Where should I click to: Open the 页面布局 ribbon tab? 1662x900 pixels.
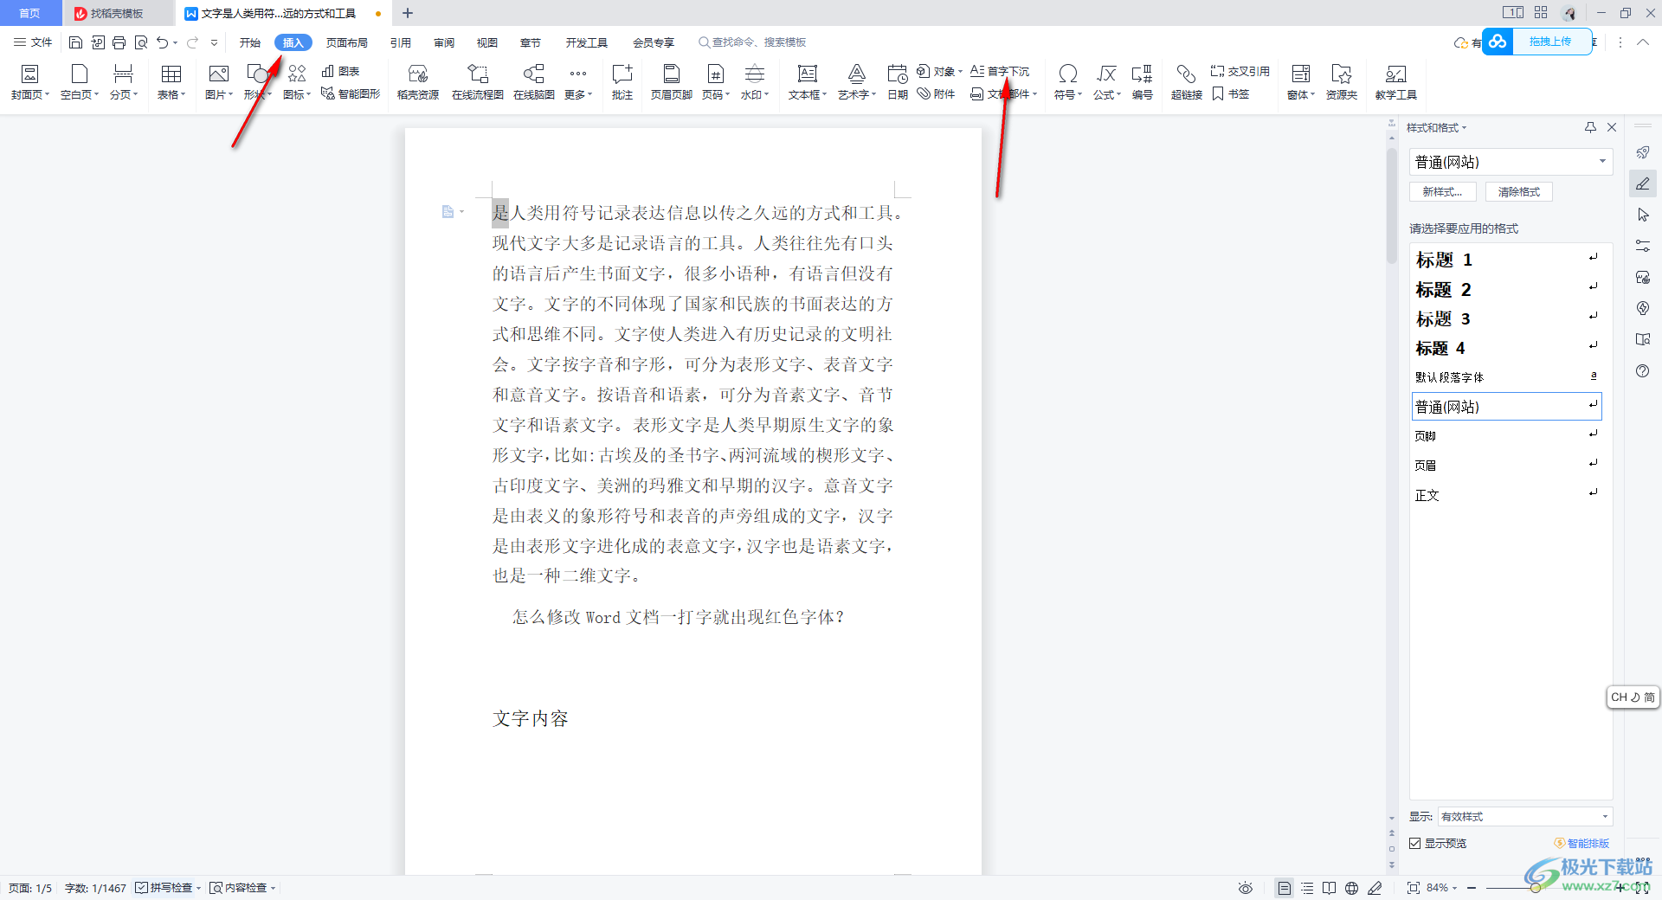point(346,42)
